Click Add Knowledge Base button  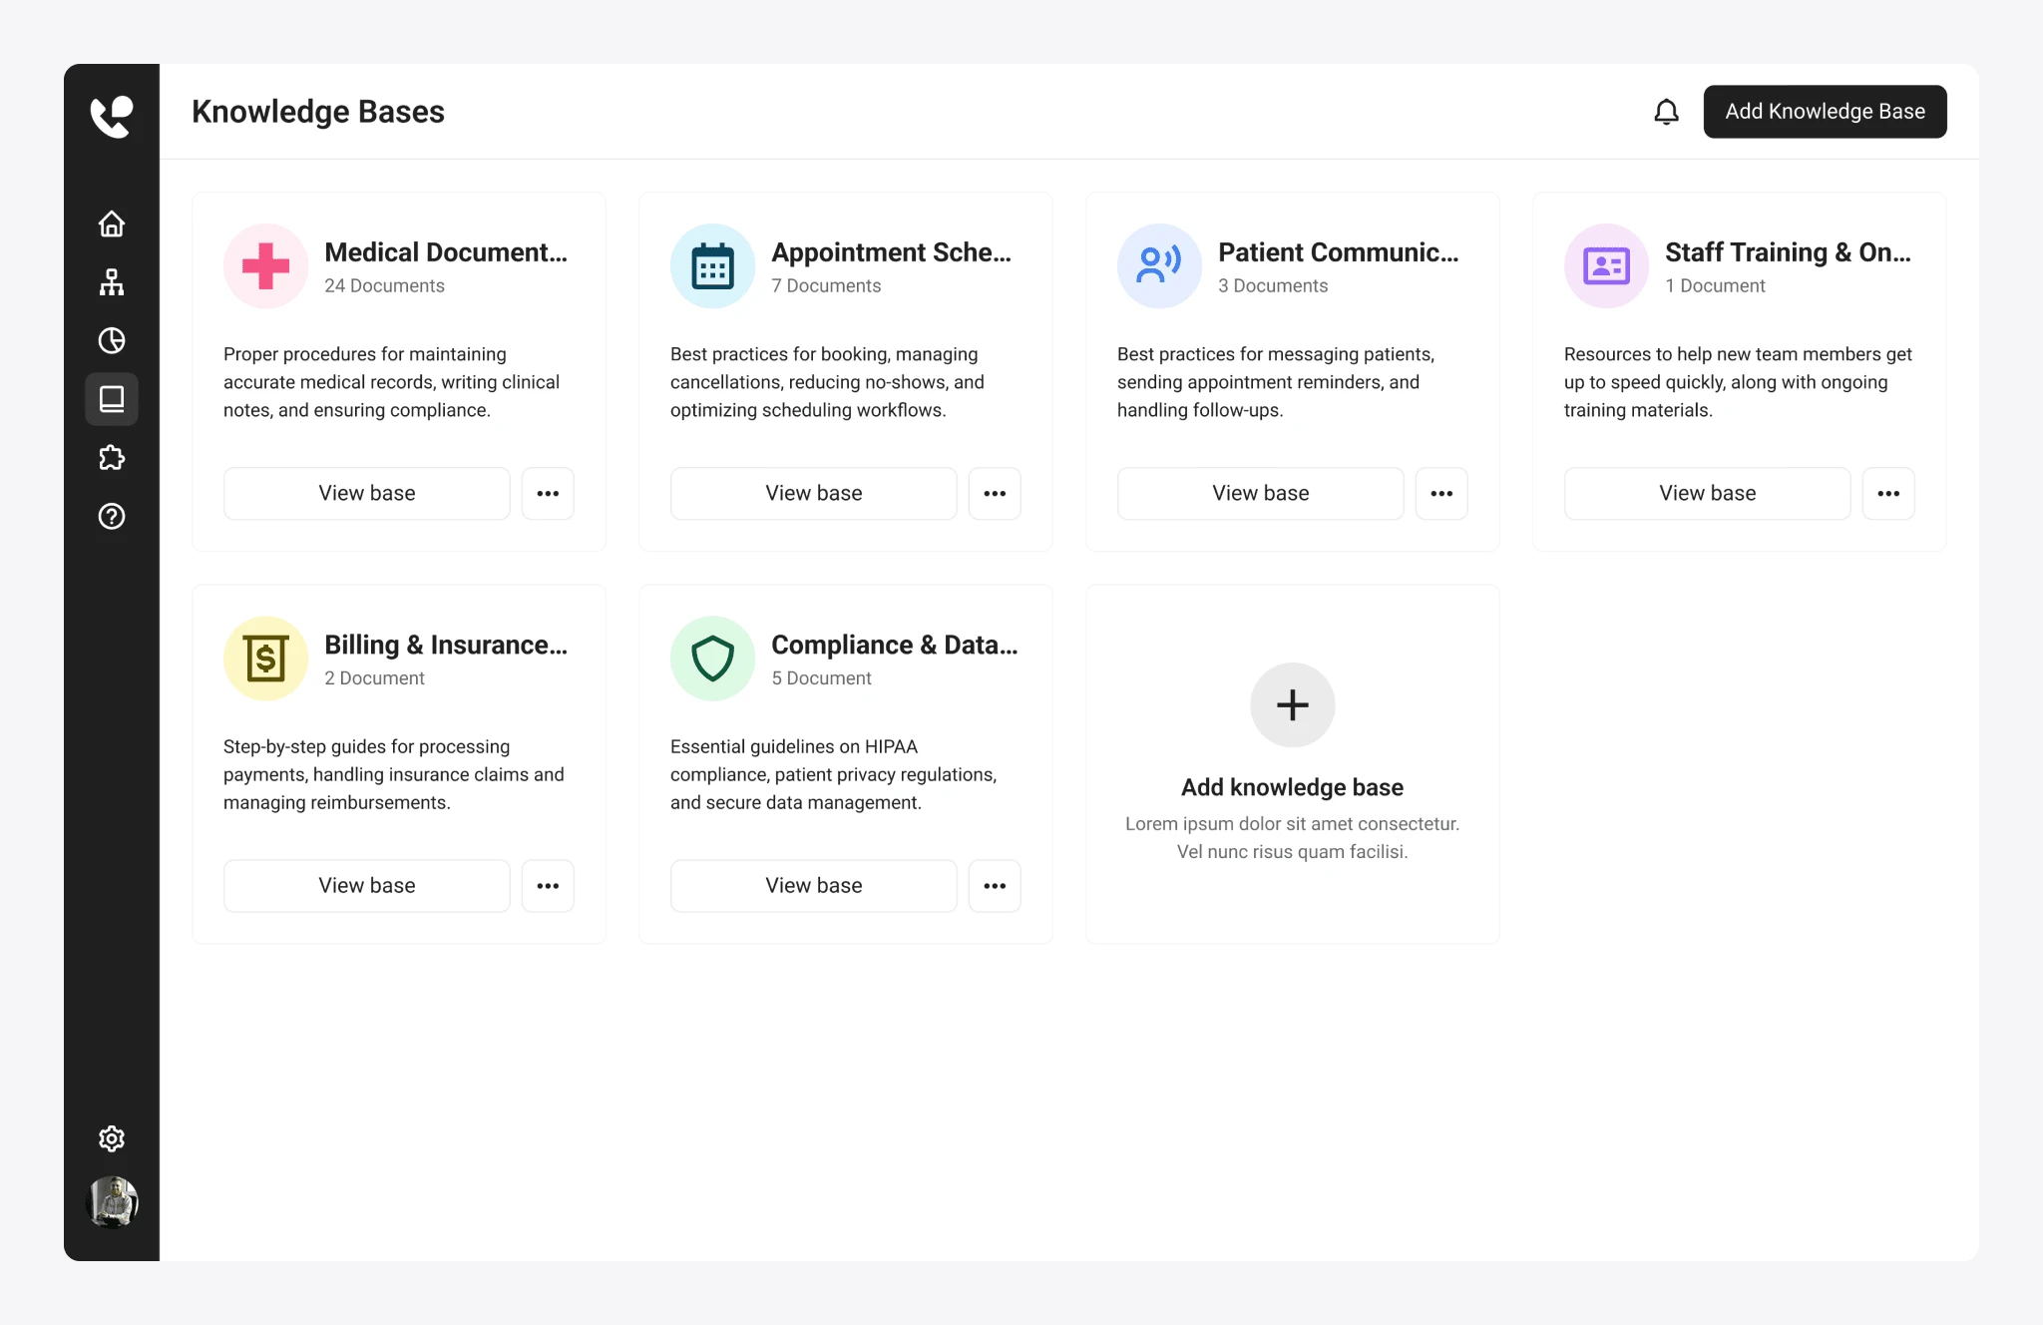coord(1825,112)
